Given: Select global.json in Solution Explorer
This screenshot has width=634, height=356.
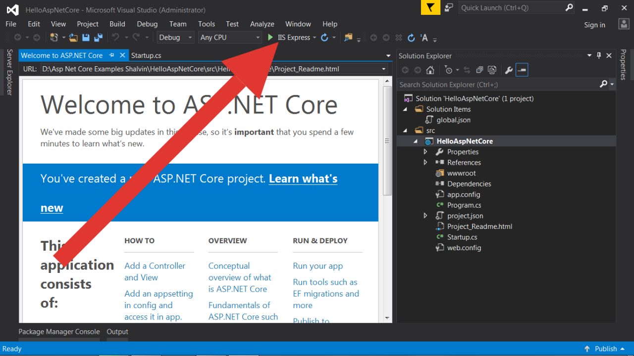Looking at the screenshot, I should click(453, 120).
